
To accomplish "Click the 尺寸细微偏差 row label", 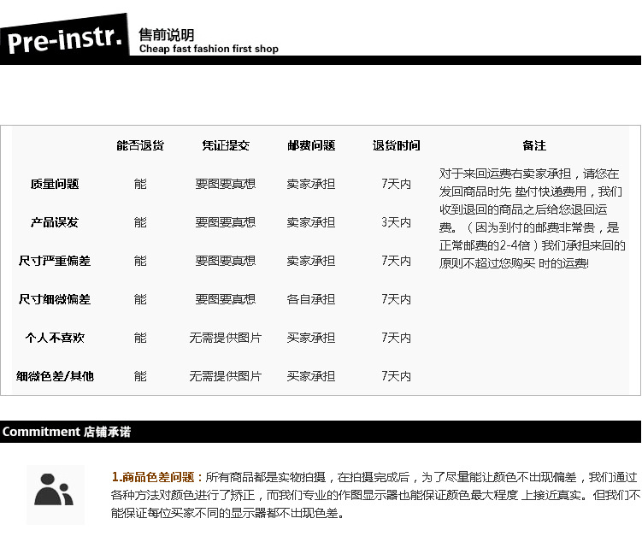I will tap(55, 299).
